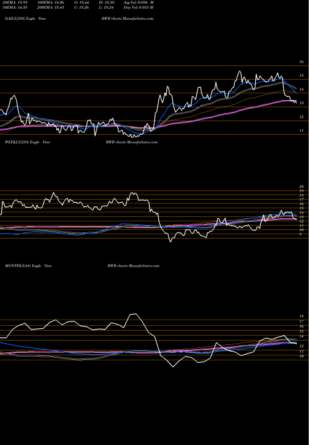Click the 20 price label on the weekly chart
The image size is (309, 445).
click(302, 187)
